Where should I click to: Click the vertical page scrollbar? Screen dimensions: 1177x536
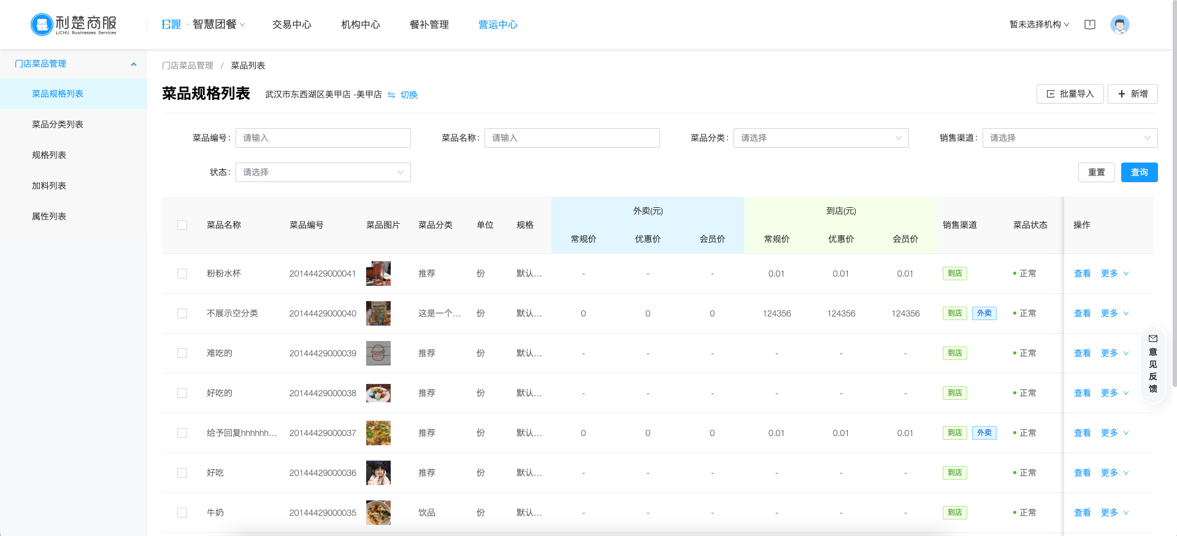click(1174, 193)
